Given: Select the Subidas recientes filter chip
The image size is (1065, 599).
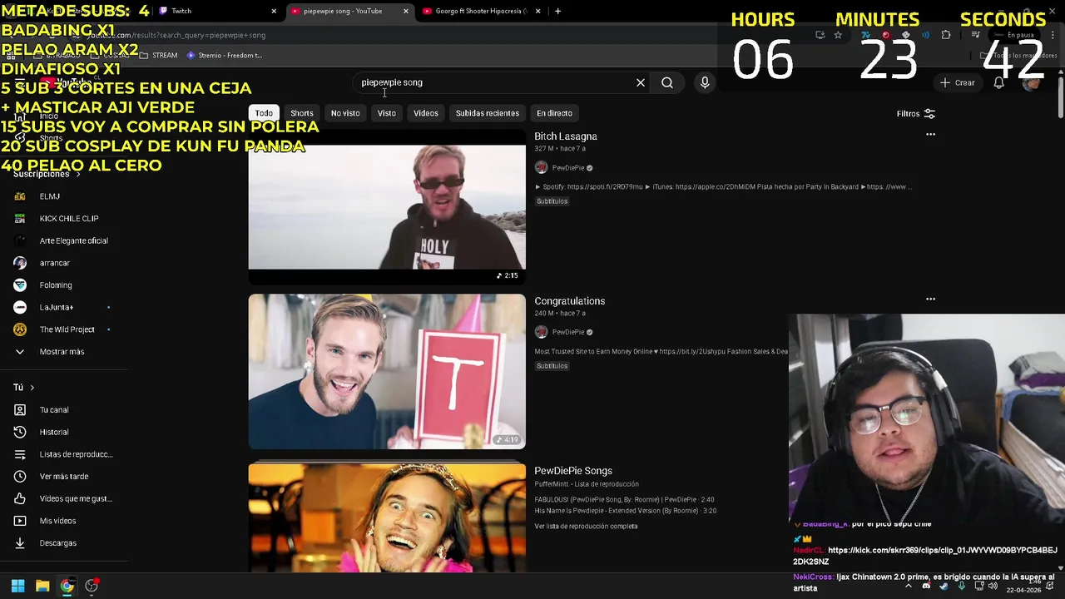Looking at the screenshot, I should coord(488,113).
